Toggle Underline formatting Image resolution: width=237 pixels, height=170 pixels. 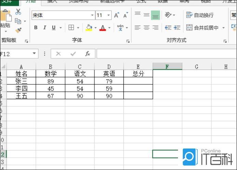tap(54, 28)
